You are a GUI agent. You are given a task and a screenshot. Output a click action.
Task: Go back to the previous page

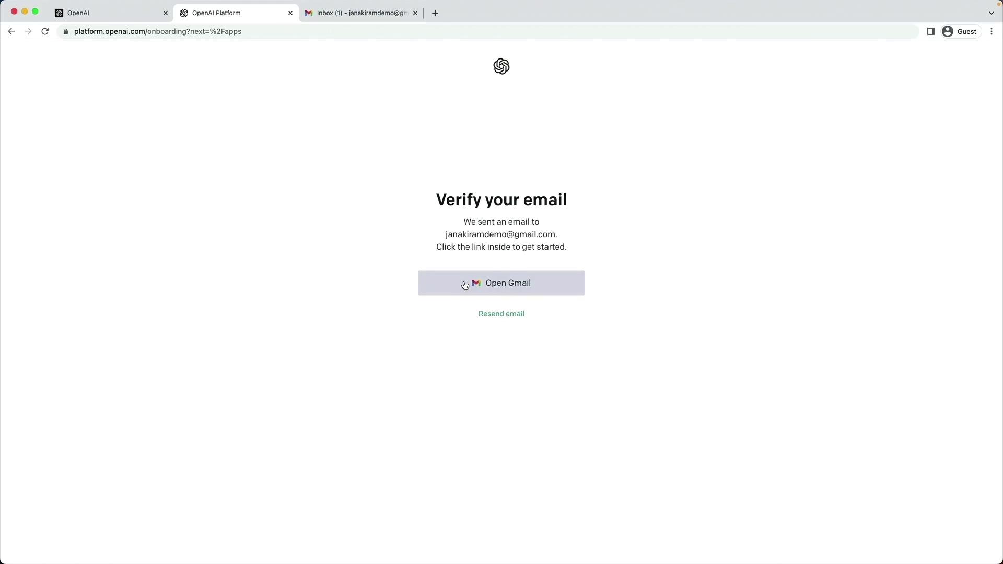click(x=11, y=31)
